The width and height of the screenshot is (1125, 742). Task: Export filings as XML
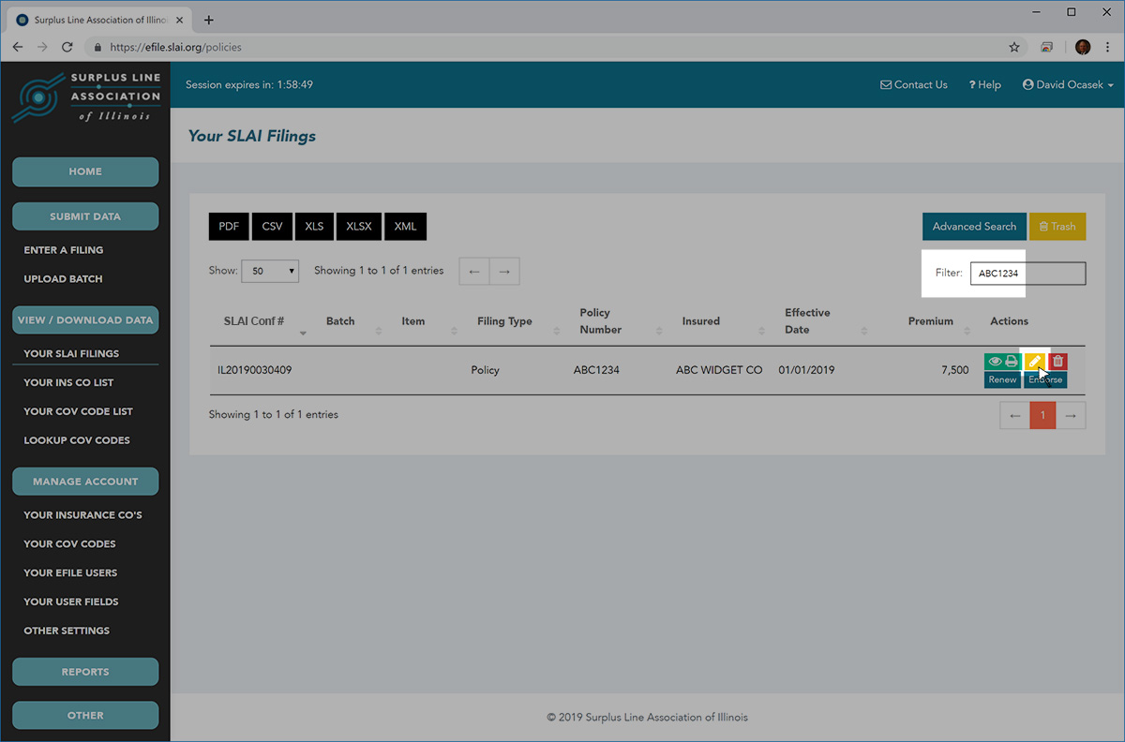click(405, 226)
